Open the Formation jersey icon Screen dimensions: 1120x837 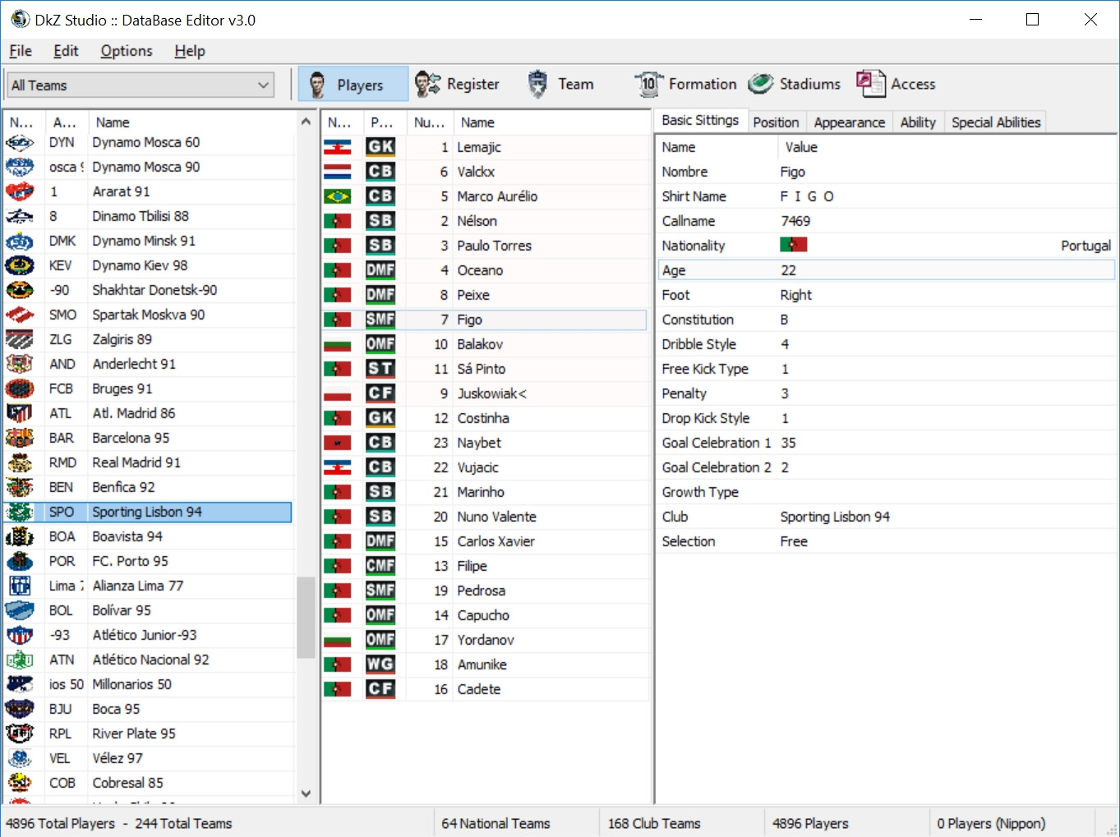(x=649, y=84)
